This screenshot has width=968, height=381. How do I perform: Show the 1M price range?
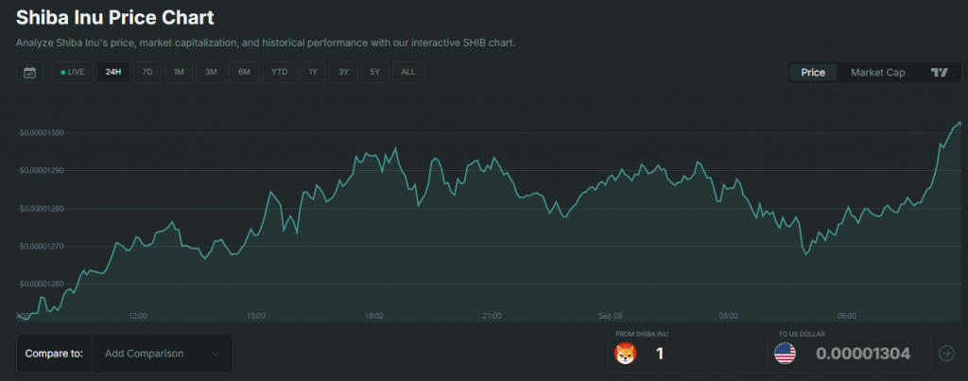point(179,72)
